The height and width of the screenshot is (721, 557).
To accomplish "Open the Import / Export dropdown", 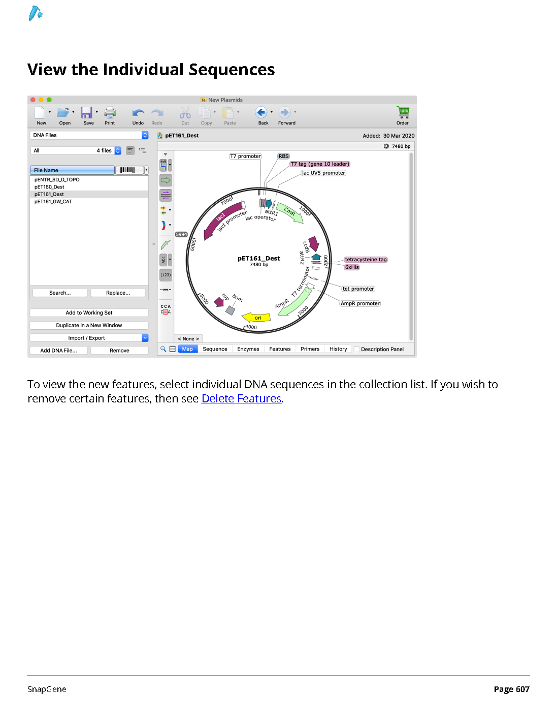I will 89,338.
